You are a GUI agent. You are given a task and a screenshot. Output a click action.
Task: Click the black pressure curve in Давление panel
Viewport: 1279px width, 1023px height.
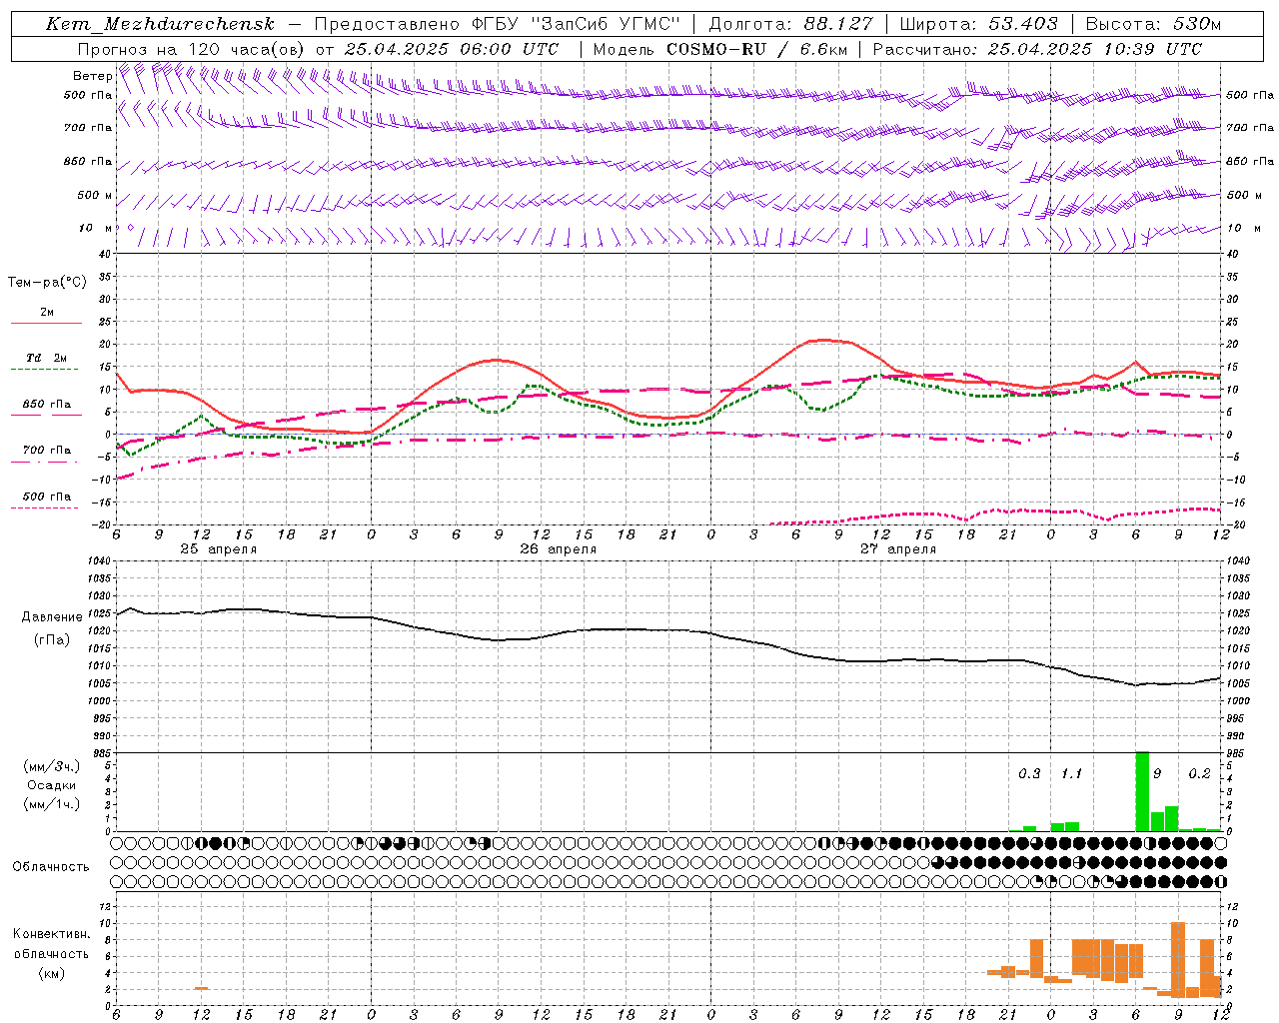coord(667,630)
